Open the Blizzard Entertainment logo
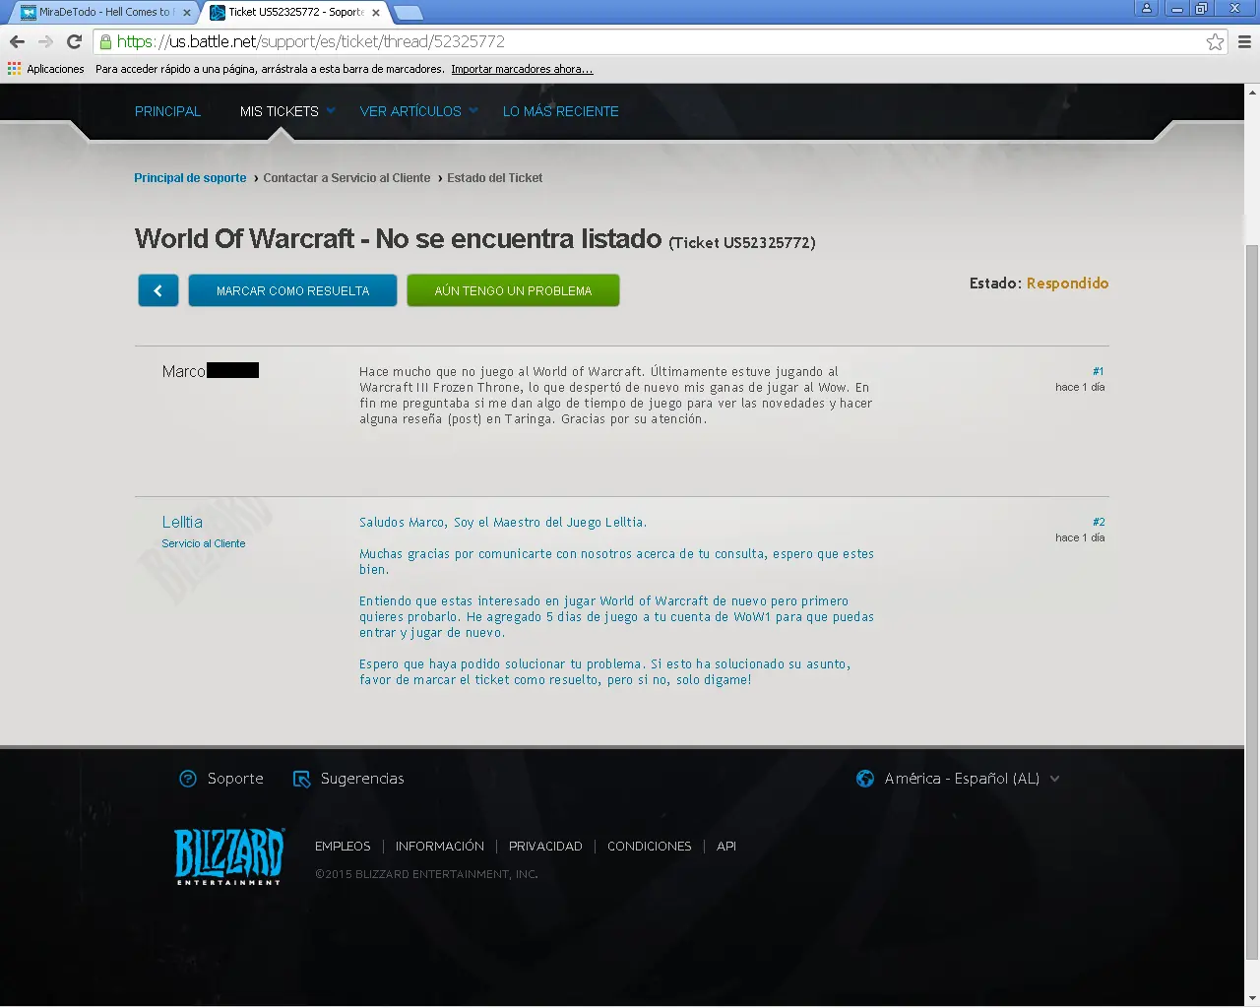 pos(229,856)
